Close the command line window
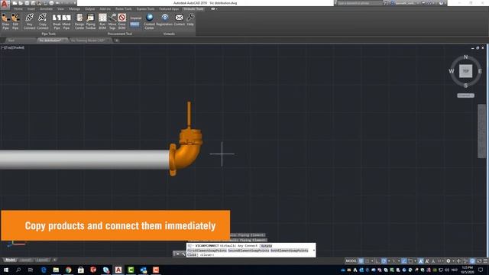The width and height of the screenshot is (489, 275). (177, 254)
